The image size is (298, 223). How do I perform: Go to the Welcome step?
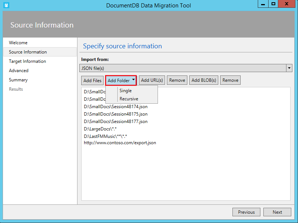pyautogui.click(x=18, y=43)
